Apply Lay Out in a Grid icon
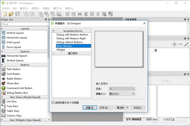The height and width of the screenshot is (126, 190). 92,14
